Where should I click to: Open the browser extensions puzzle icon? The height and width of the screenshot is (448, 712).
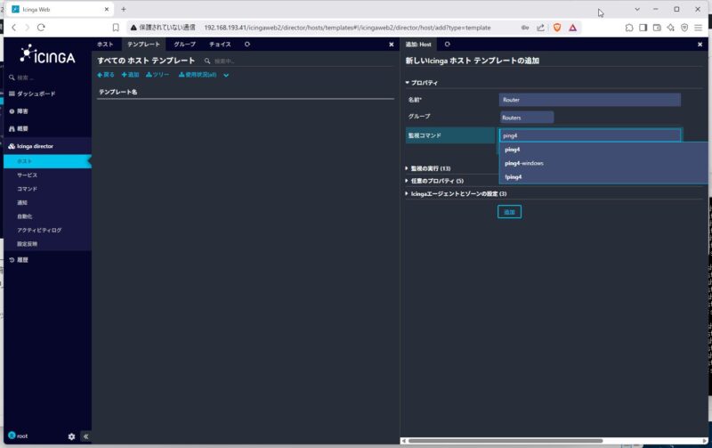point(629,28)
